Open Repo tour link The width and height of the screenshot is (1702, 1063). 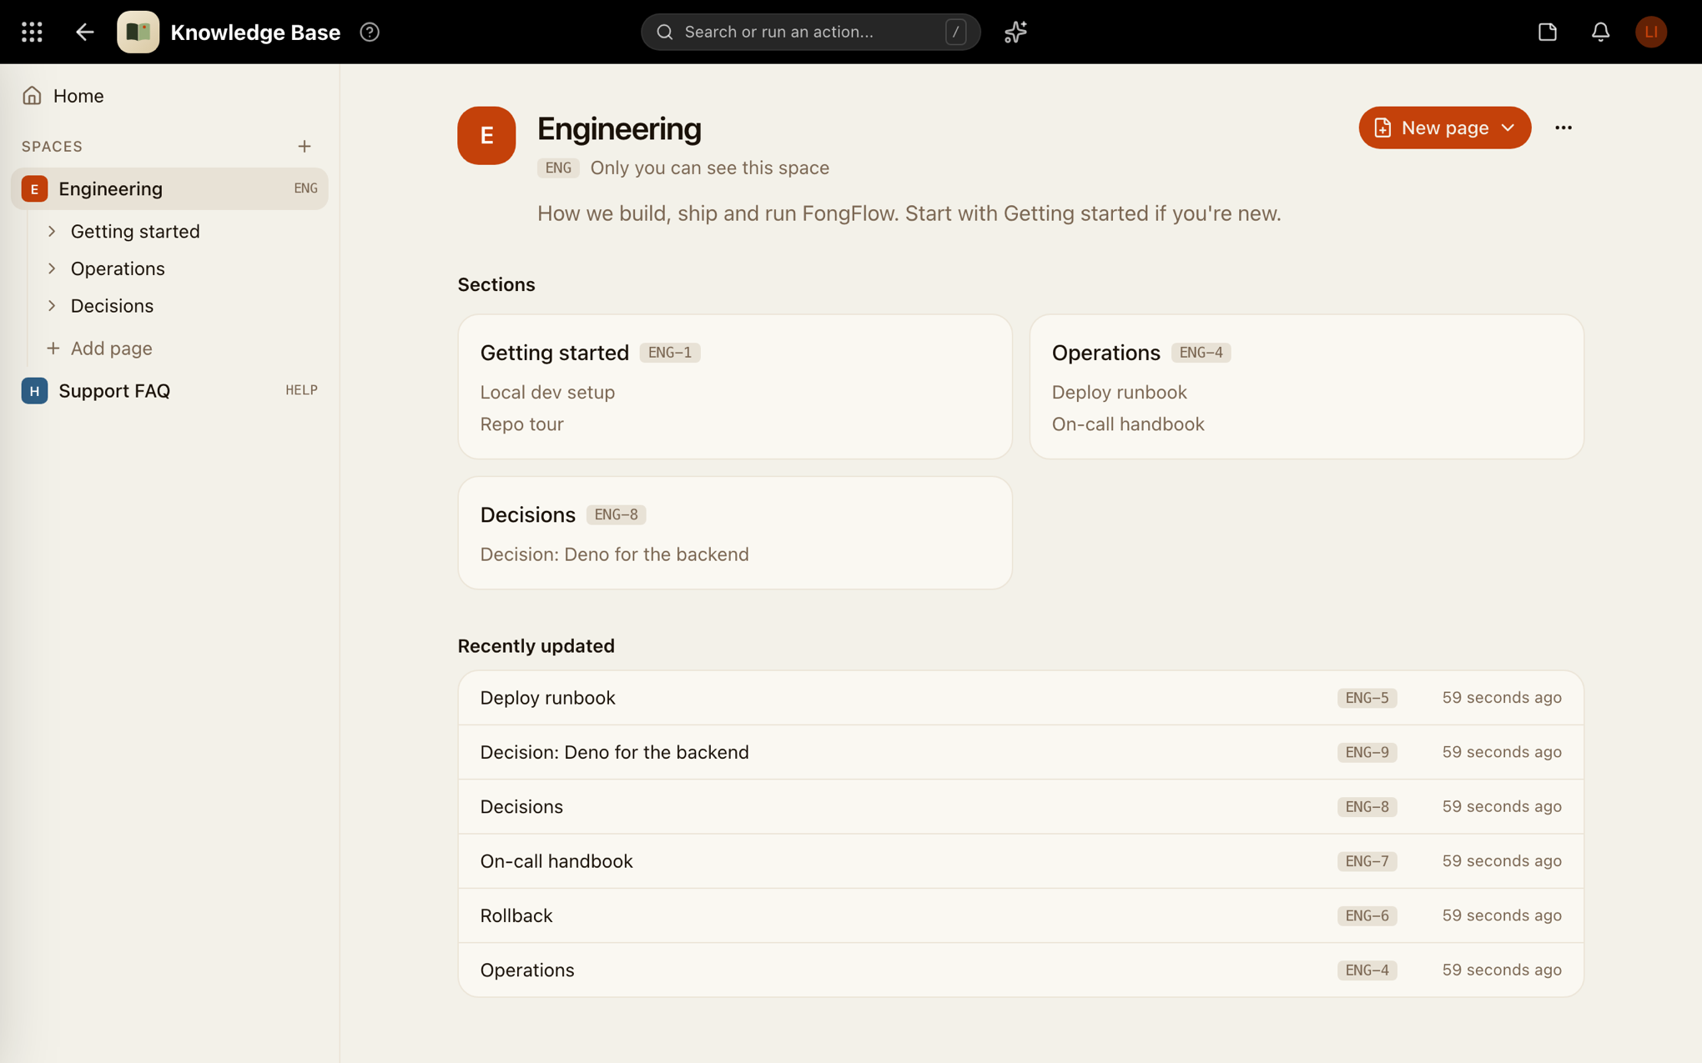[521, 424]
